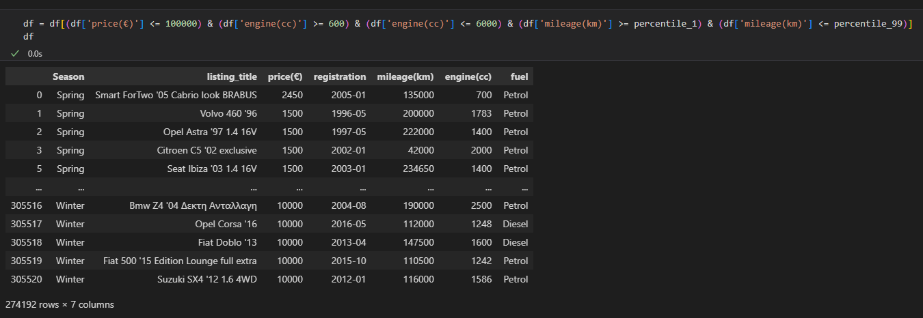Image resolution: width=923 pixels, height=318 pixels.
Task: Click the Diesel fuel cell for Fiat Doblo
Action: [x=516, y=242]
